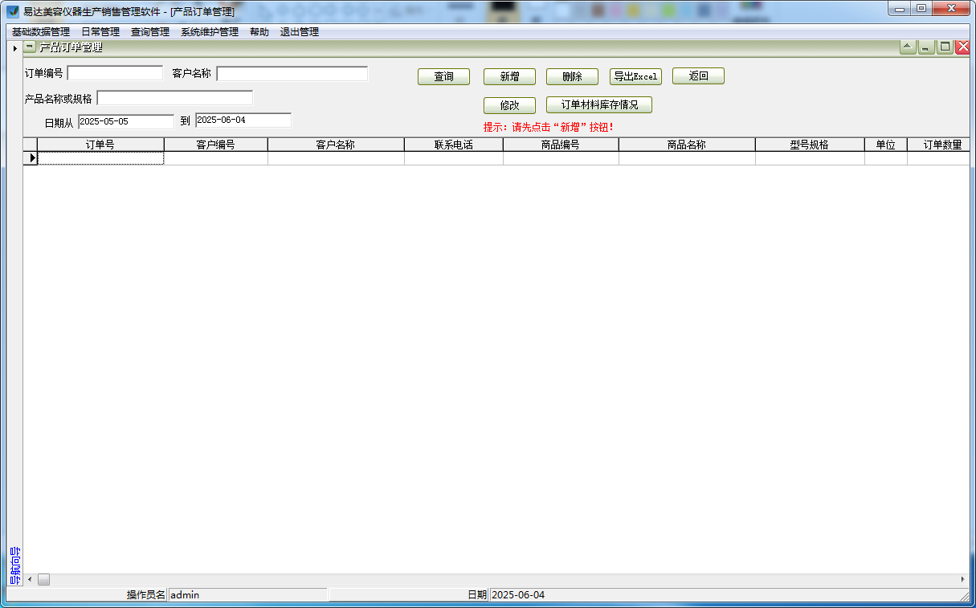Click the 删除 button

572,76
